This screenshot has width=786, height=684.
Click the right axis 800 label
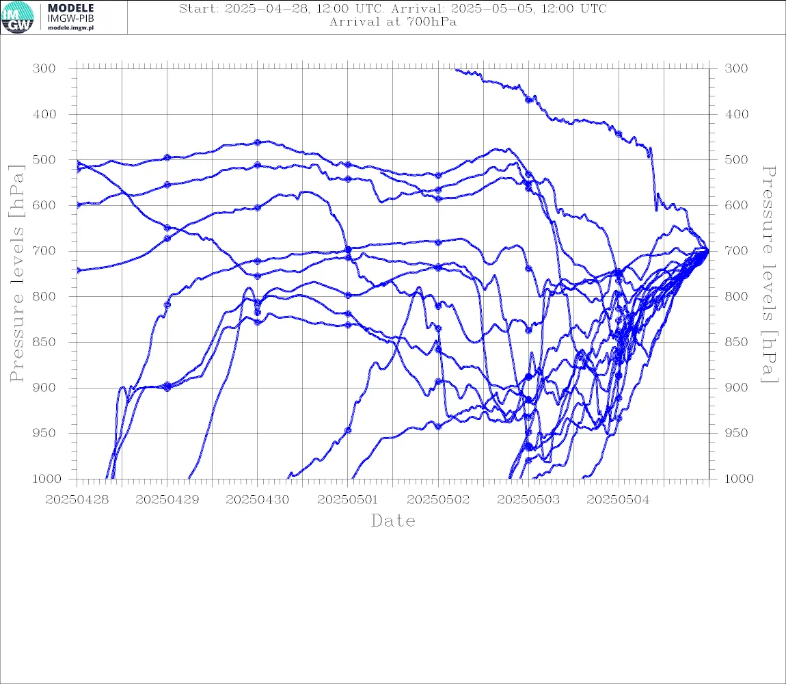(736, 297)
